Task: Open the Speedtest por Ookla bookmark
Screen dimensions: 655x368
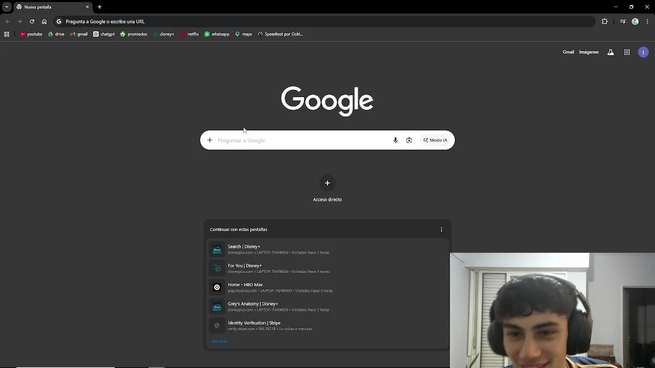Action: (x=280, y=34)
